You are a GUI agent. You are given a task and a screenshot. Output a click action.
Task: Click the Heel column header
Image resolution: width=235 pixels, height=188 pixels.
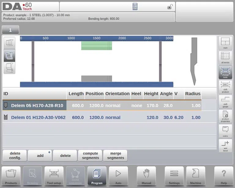136,94
